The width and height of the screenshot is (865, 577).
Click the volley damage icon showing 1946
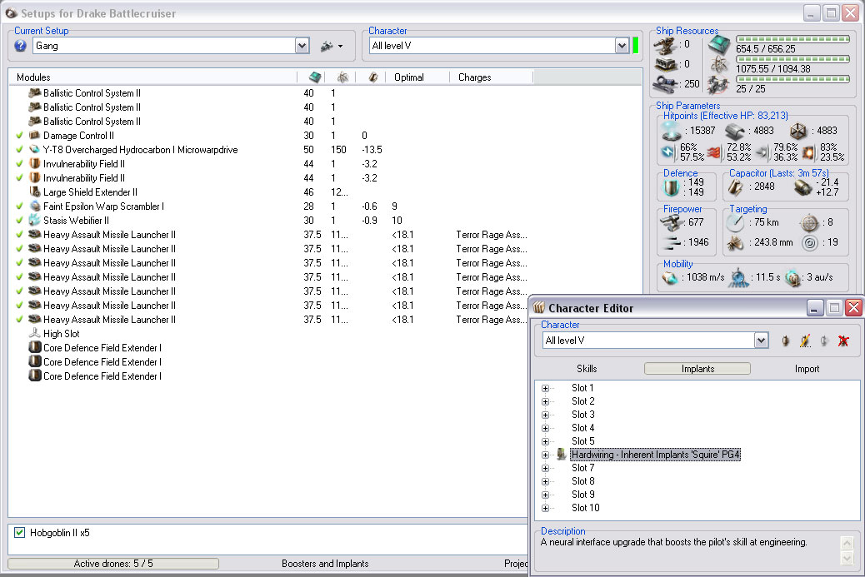click(672, 242)
